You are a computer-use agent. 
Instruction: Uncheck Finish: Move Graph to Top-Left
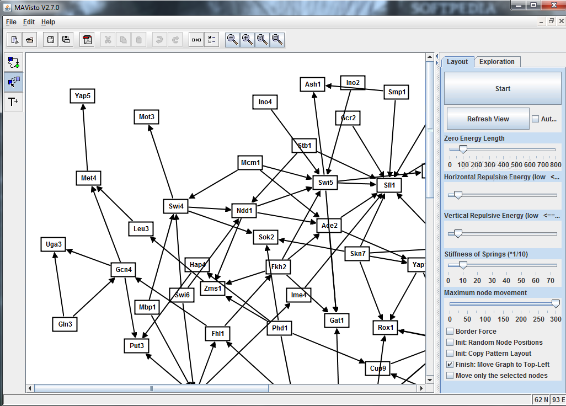pyautogui.click(x=450, y=365)
